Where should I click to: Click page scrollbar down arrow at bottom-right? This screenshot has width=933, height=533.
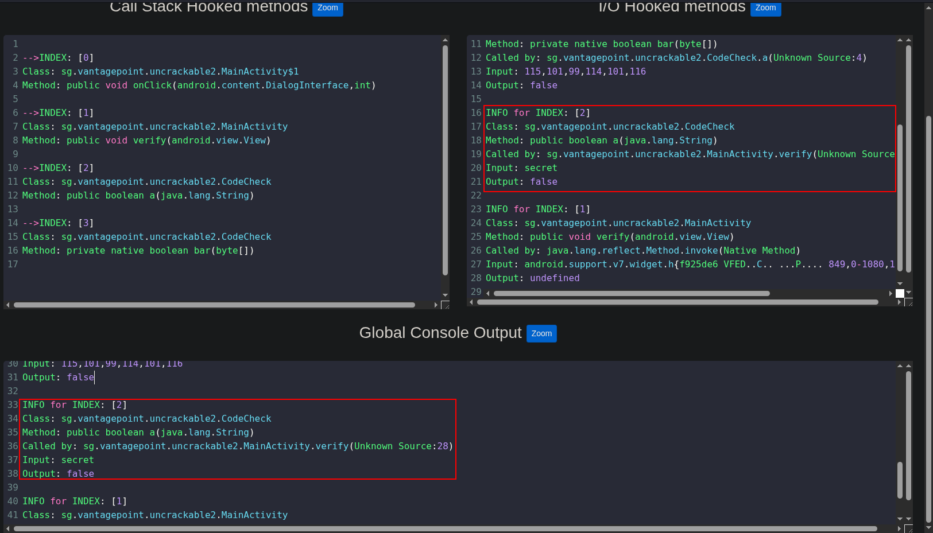[928, 528]
